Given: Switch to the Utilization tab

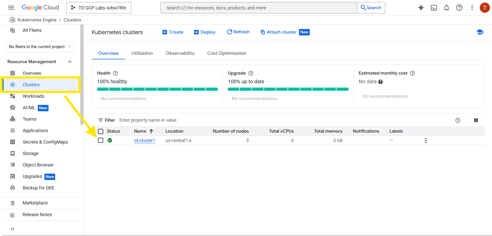Looking at the screenshot, I should coord(142,53).
